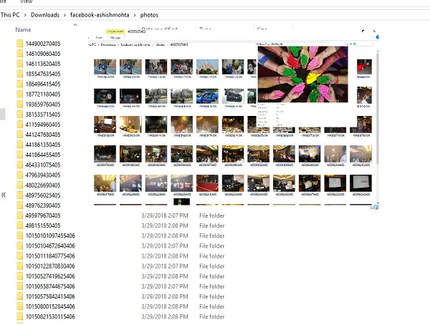This screenshot has height=325, width=430.
Task: Click folder name 441864455405
Action: [43, 155]
